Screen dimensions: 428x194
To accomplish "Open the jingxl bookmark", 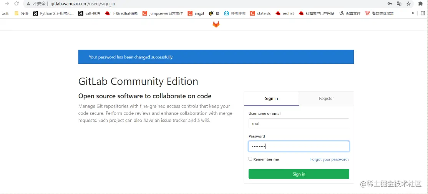I will (x=196, y=13).
